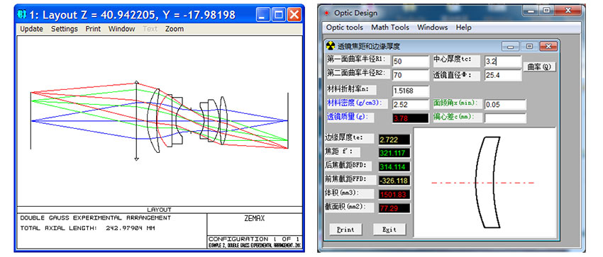Click the 曲率(Q) curvature button
603x257 pixels.
coord(540,67)
